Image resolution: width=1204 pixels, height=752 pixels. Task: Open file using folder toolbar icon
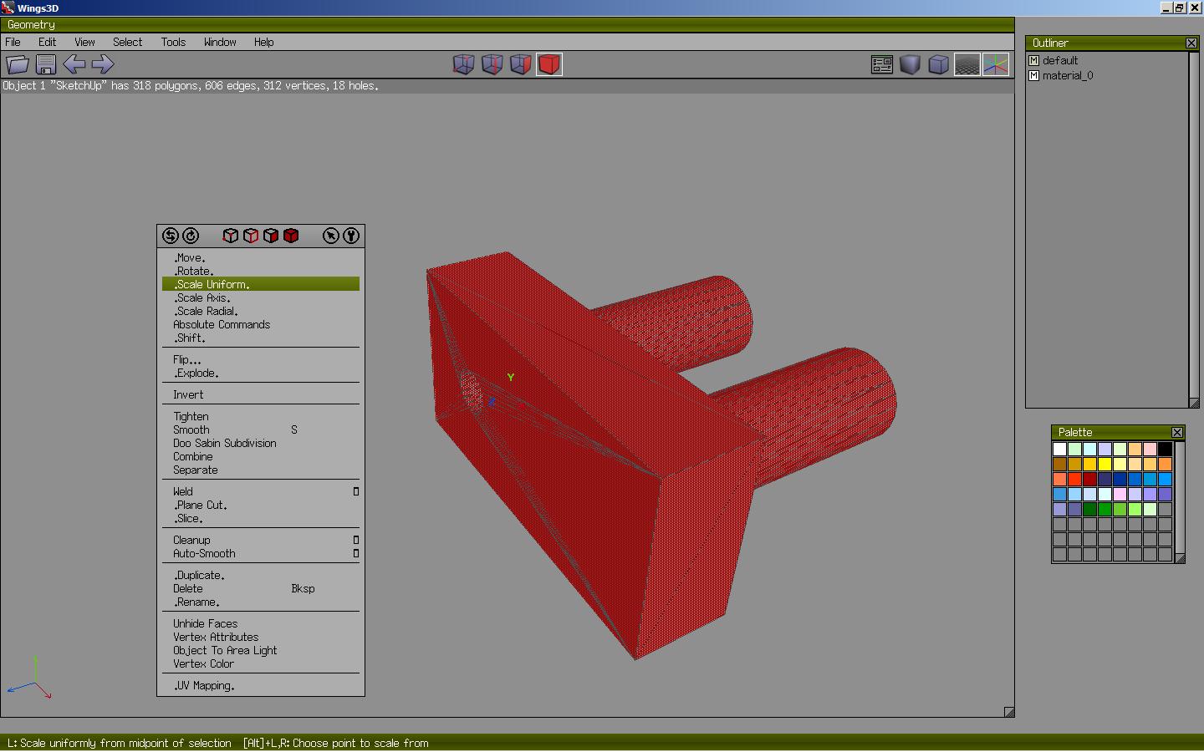coord(18,64)
